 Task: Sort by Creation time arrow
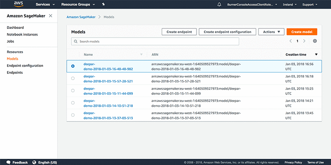point(316,54)
